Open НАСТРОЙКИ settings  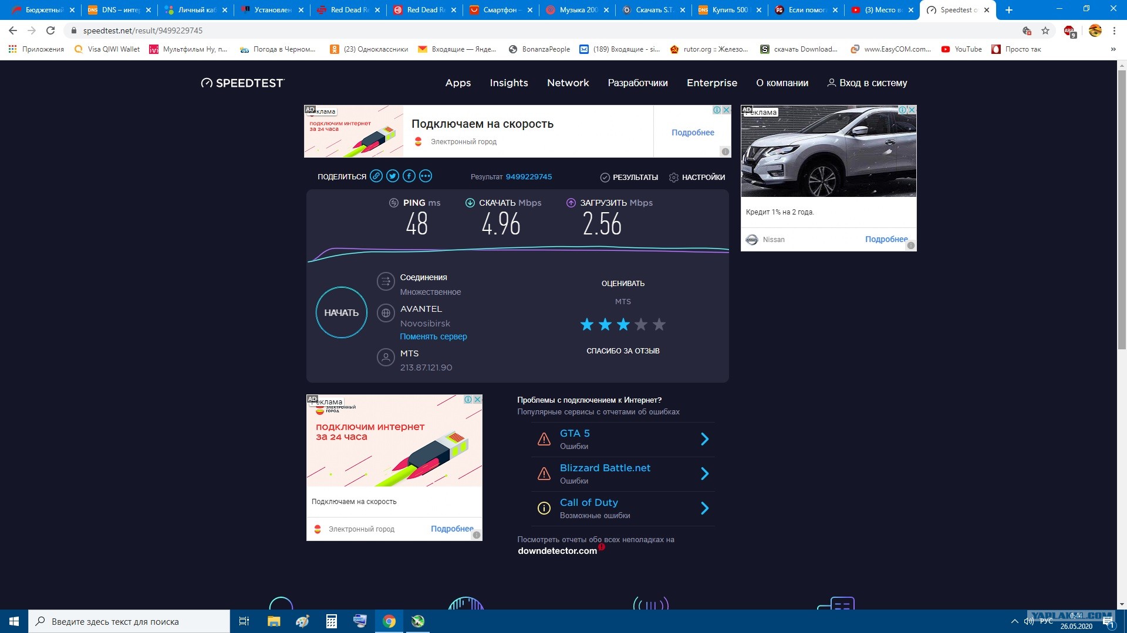[697, 177]
